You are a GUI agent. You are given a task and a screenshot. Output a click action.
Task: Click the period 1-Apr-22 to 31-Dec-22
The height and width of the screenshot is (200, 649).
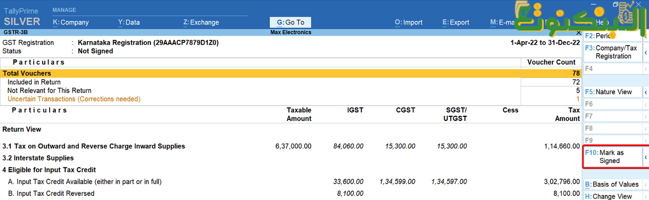(x=545, y=43)
